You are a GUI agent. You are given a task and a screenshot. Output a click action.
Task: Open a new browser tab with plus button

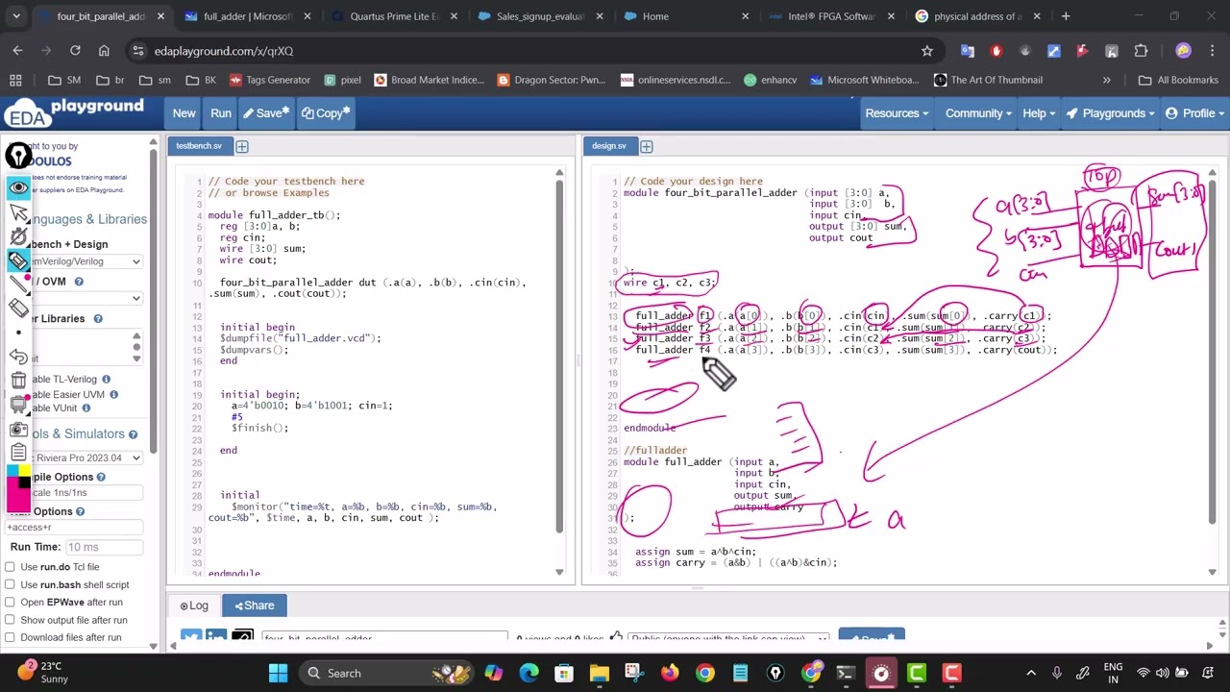[1066, 16]
